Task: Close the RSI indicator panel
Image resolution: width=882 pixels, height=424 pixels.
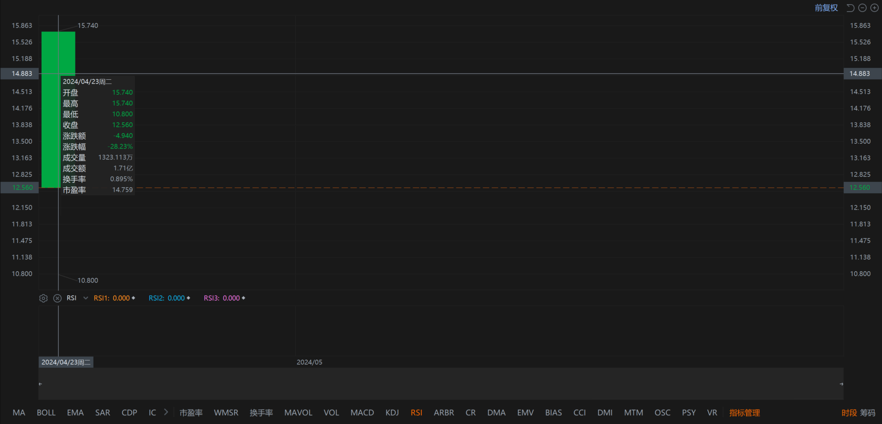Action: pyautogui.click(x=57, y=298)
